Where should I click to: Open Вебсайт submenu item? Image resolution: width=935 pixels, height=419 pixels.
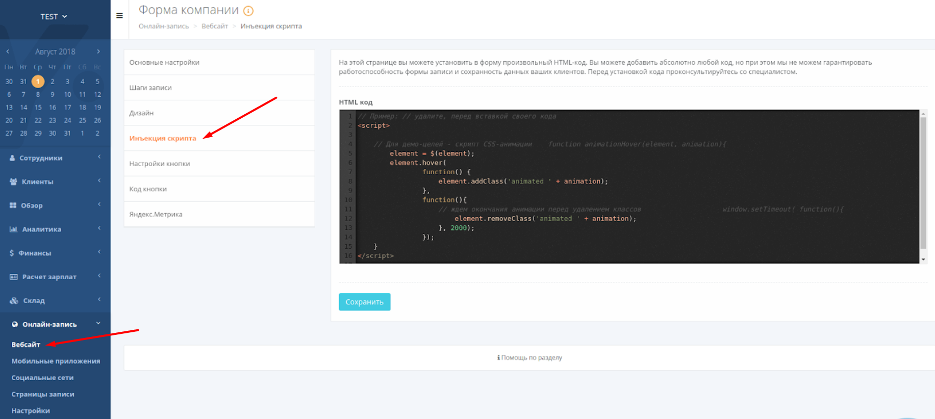point(26,345)
